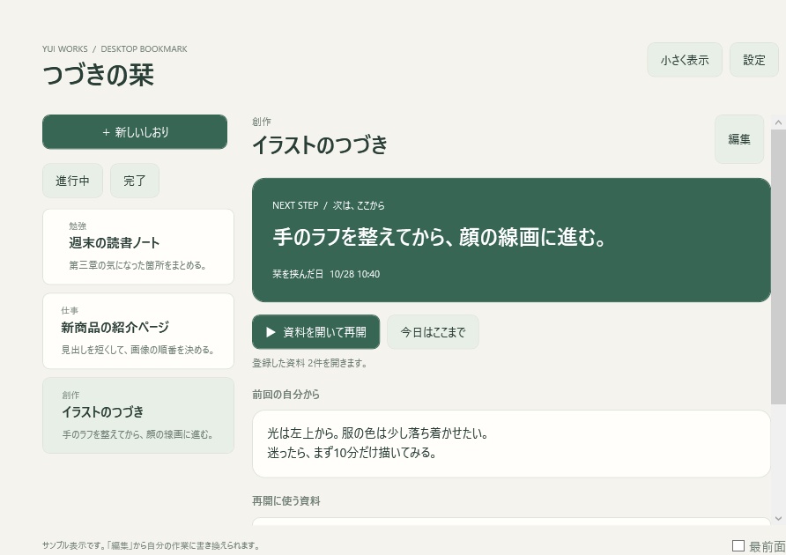
Task: Open the 週末の読書ノート bookmark card
Action: pos(138,247)
